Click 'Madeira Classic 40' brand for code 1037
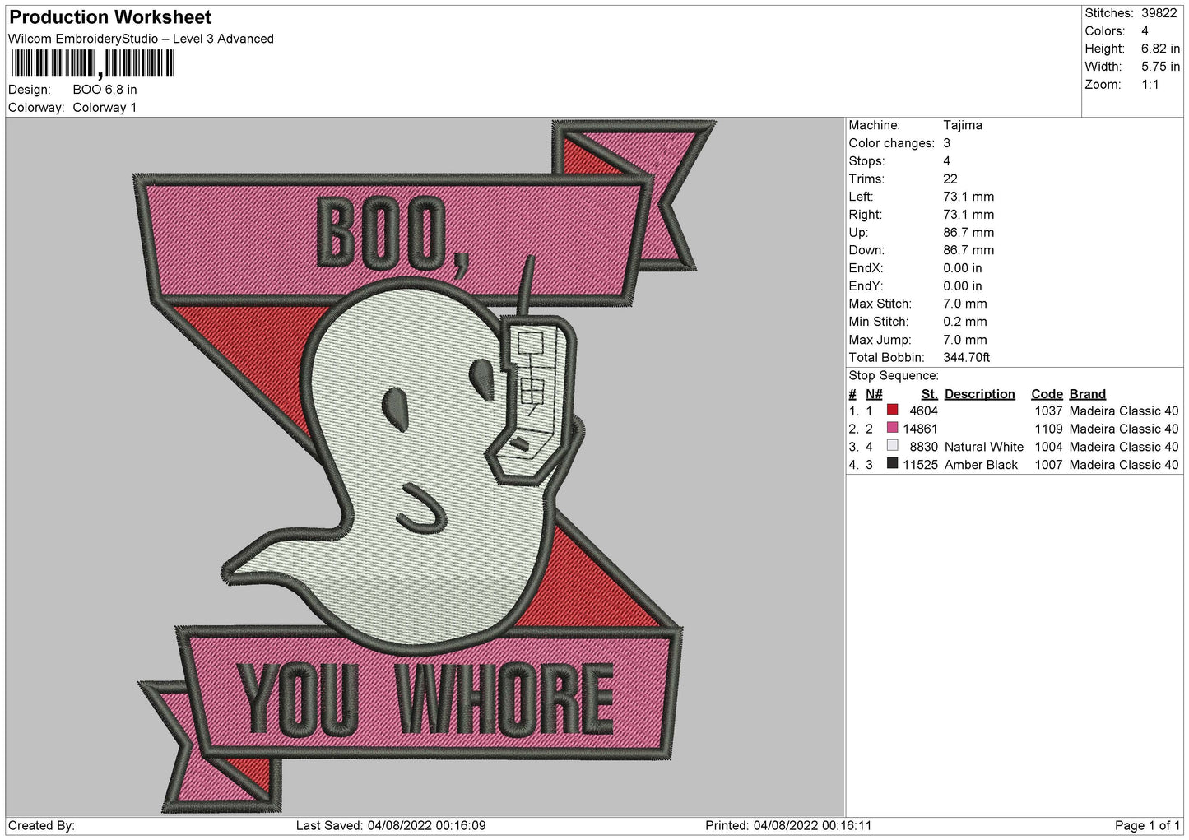The height and width of the screenshot is (840, 1189). coord(1124,411)
